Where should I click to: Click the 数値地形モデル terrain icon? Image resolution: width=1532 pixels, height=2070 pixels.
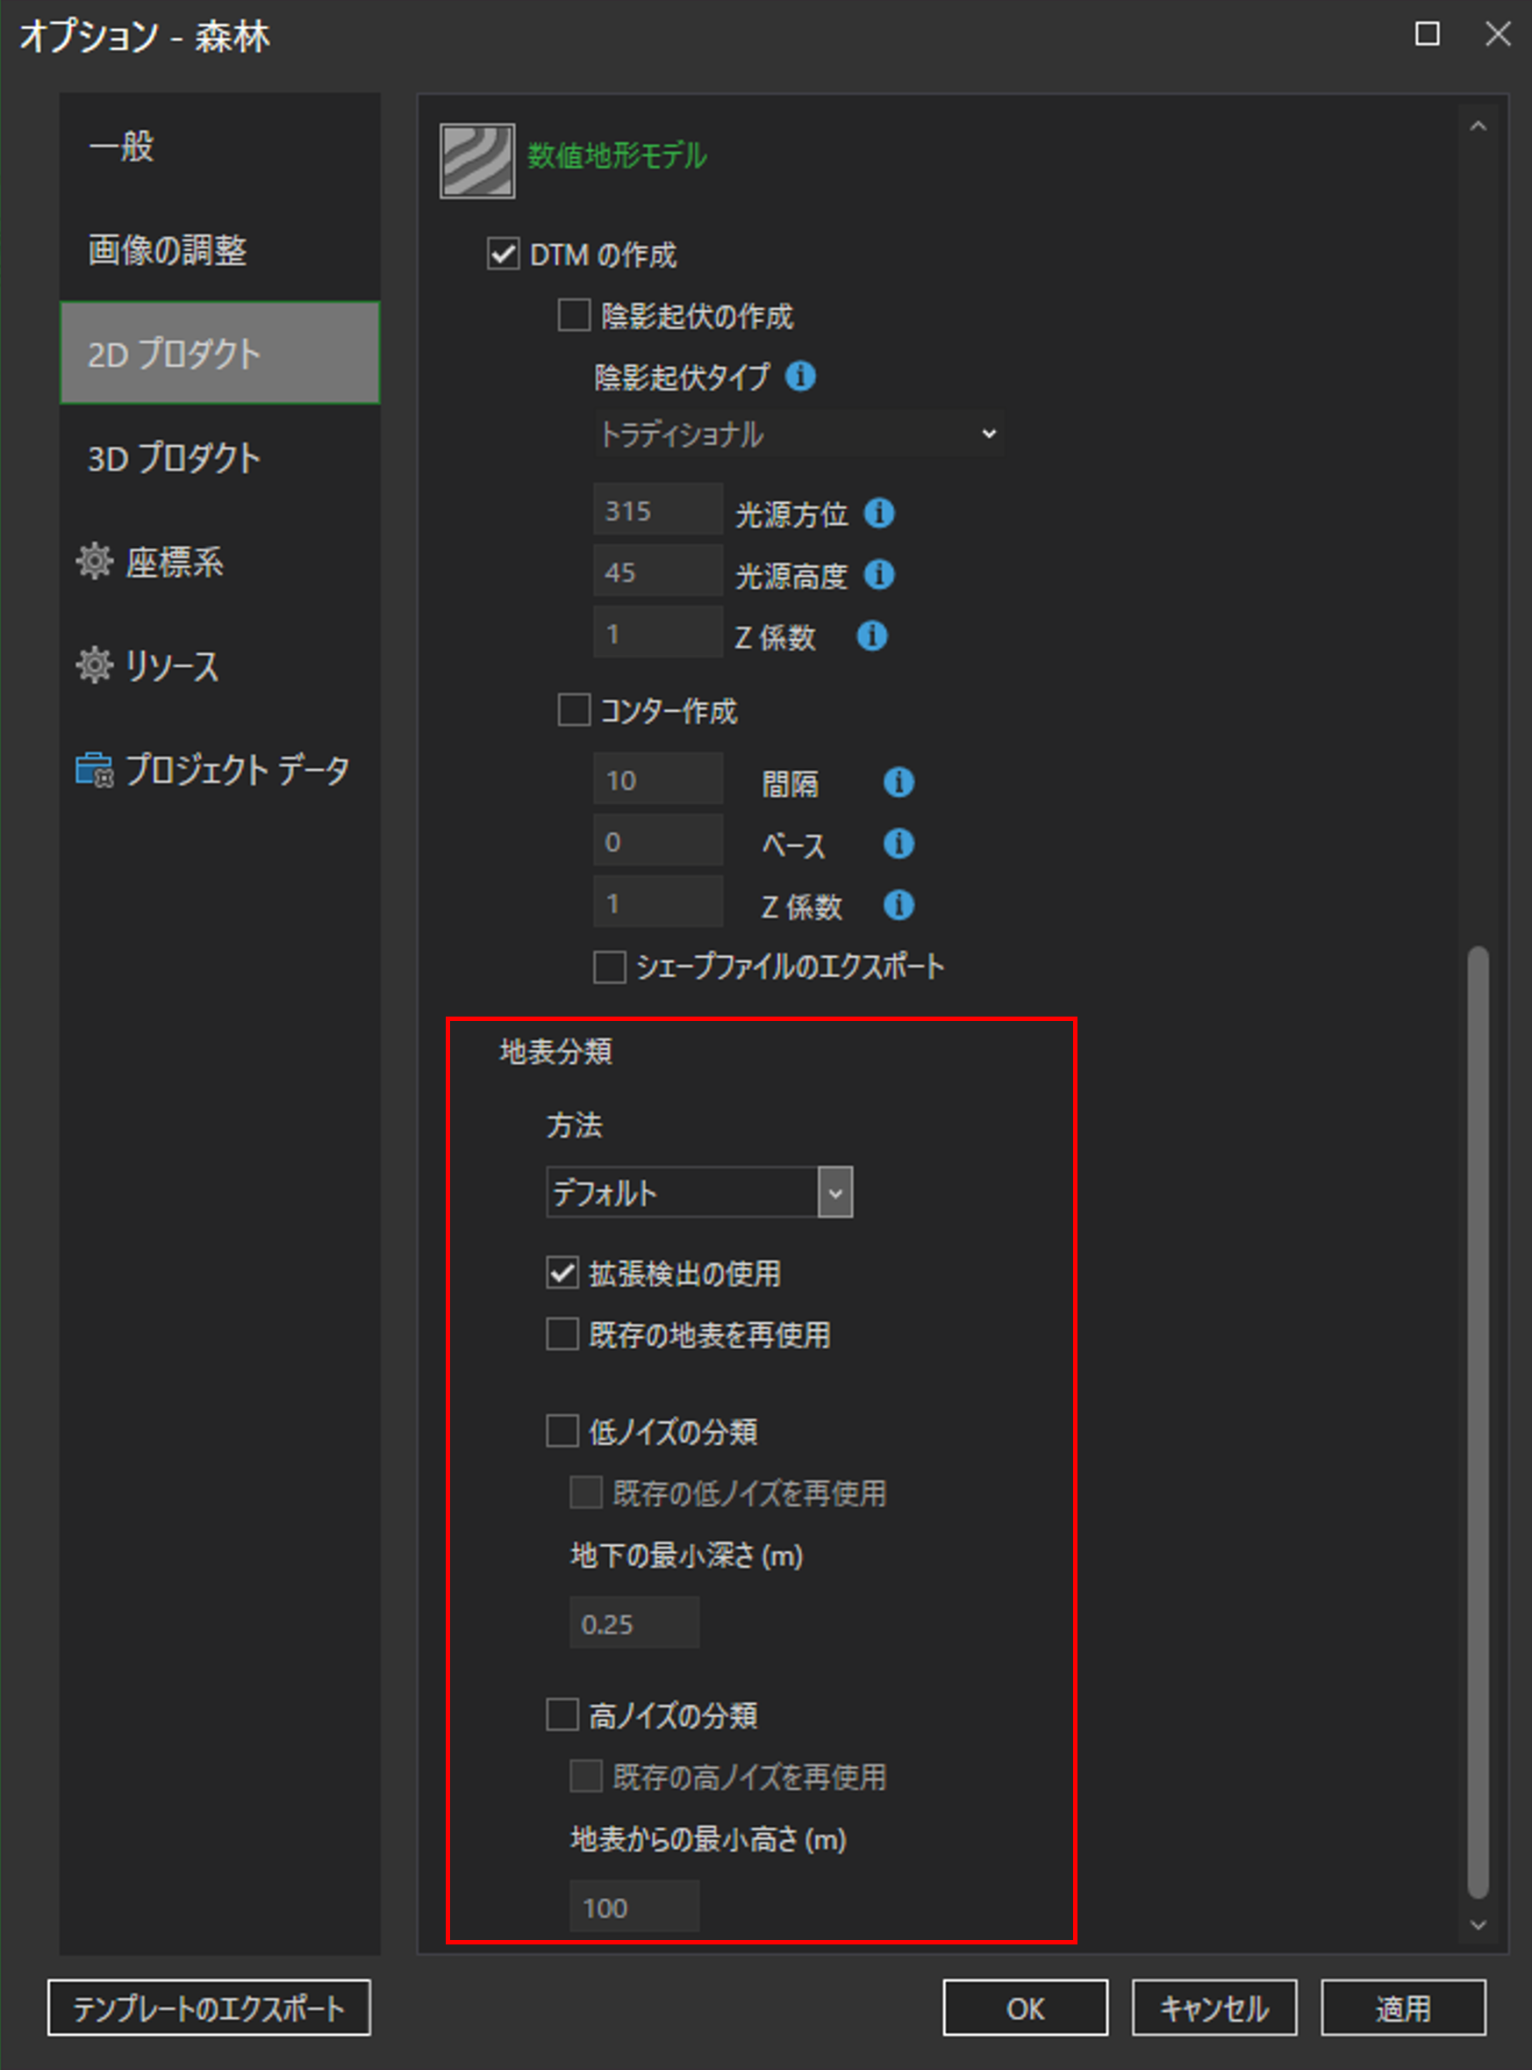tap(476, 161)
